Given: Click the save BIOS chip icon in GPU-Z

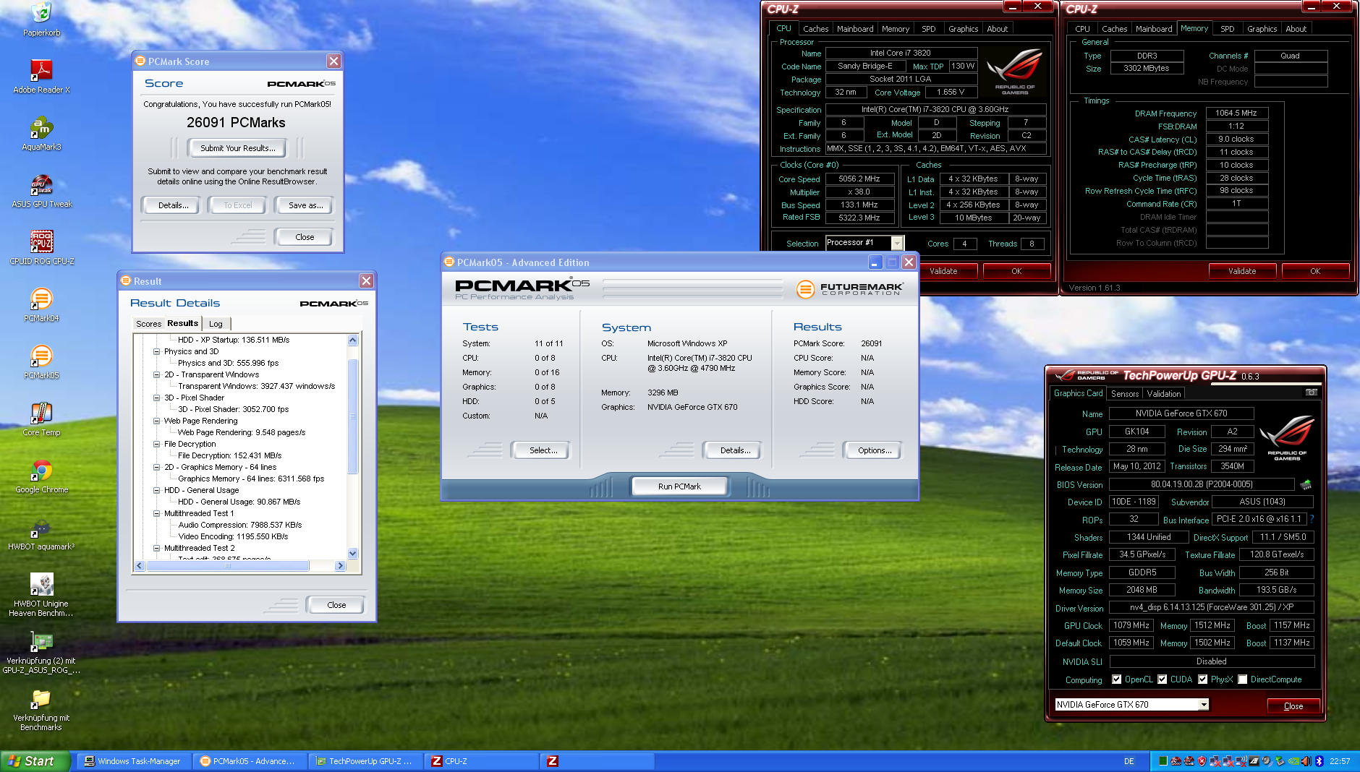Looking at the screenshot, I should coord(1306,484).
